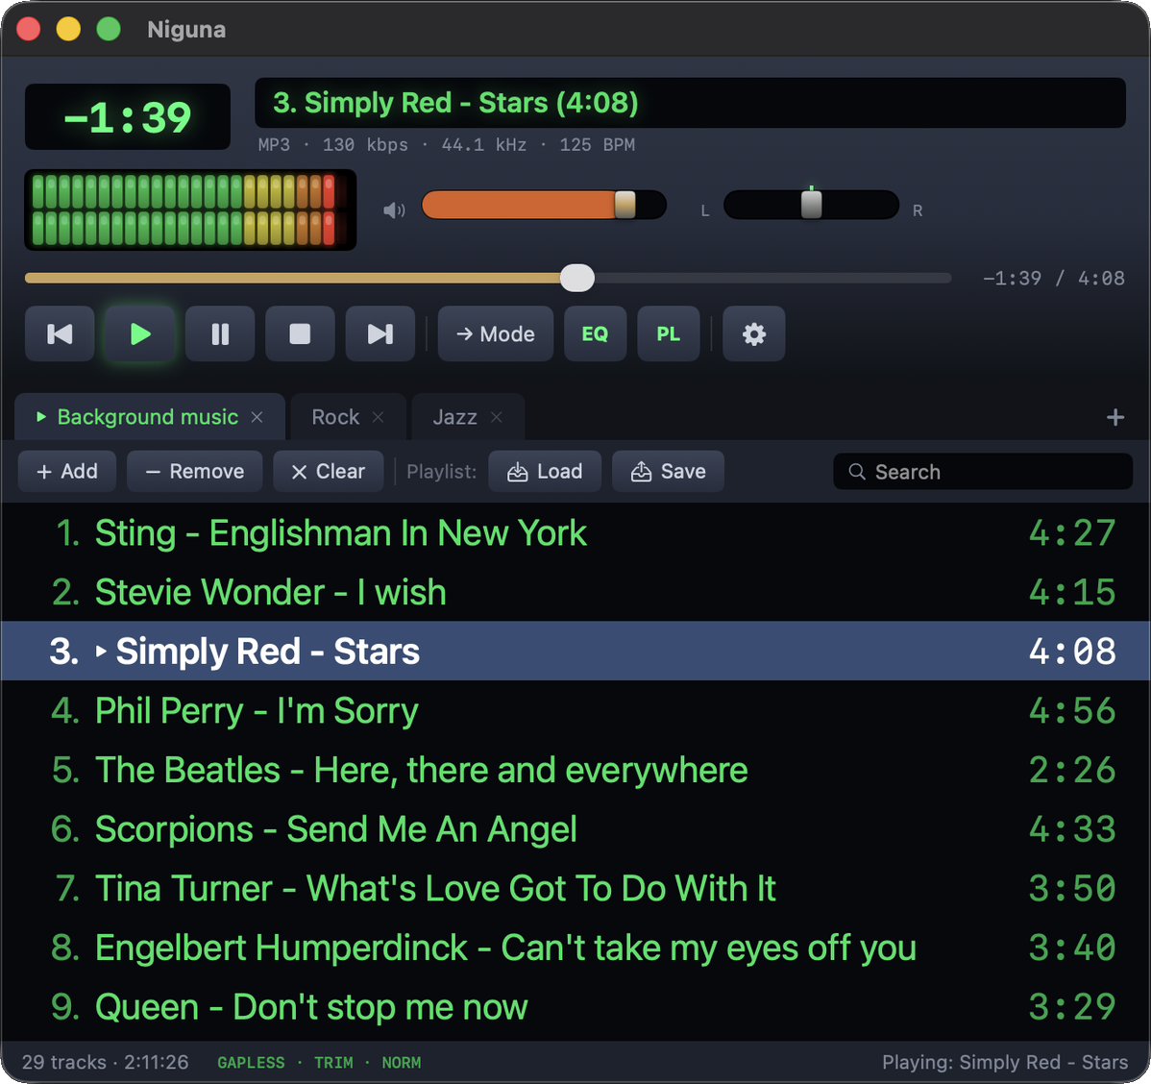1151x1084 pixels.
Task: Close the Rock tab
Action: pyautogui.click(x=378, y=417)
